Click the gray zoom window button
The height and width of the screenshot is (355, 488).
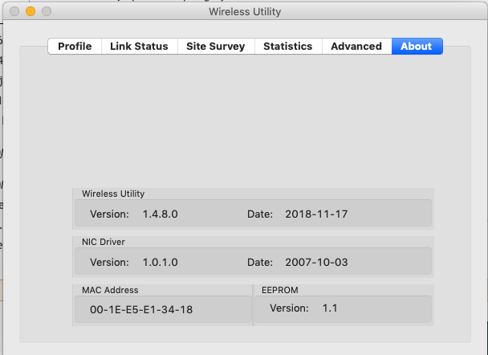click(x=46, y=12)
